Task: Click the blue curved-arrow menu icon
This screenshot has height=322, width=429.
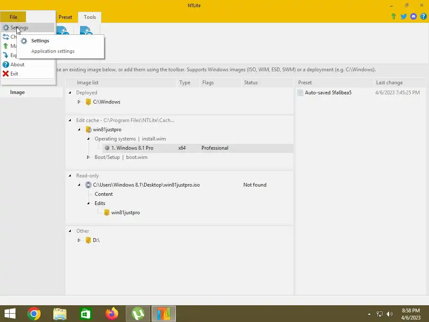Action: coord(5,55)
